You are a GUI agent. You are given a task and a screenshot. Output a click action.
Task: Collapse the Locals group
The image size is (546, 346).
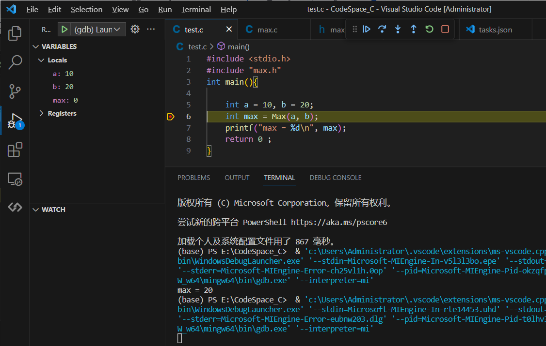[x=41, y=60]
